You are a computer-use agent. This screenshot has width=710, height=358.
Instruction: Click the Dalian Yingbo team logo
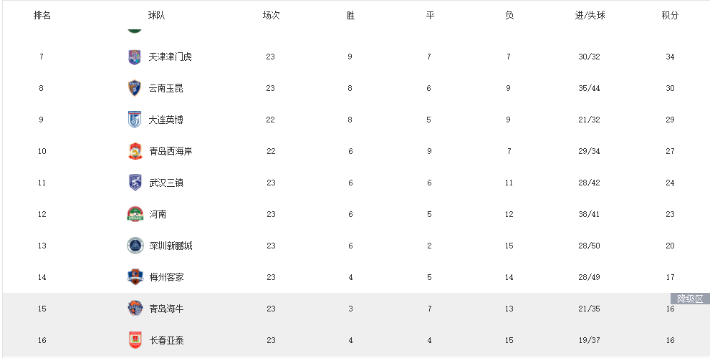point(135,120)
